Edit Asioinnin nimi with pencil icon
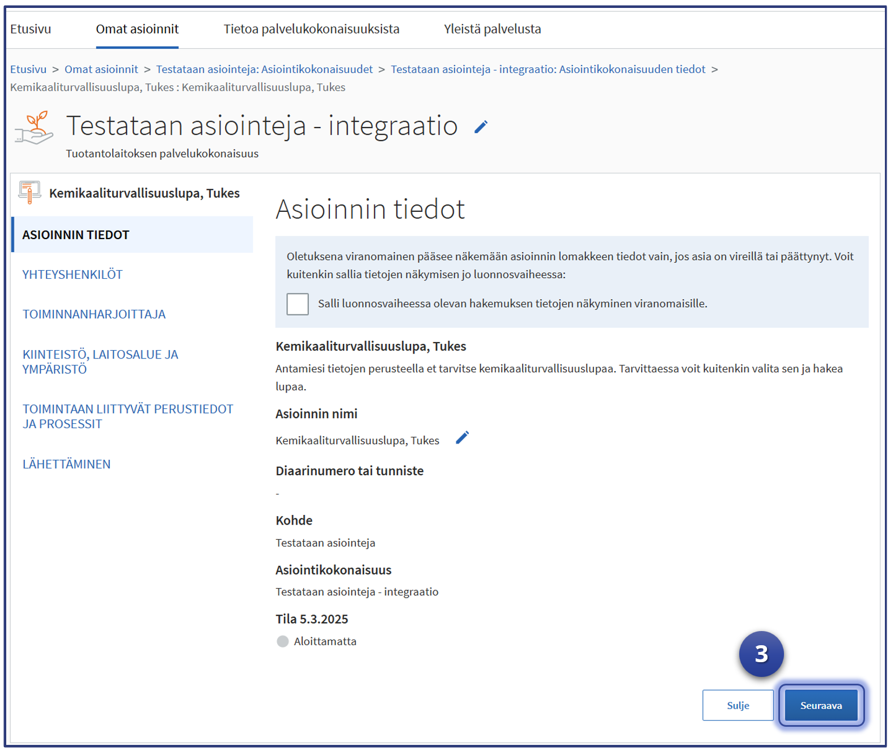This screenshot has height=750, width=890. (462, 438)
